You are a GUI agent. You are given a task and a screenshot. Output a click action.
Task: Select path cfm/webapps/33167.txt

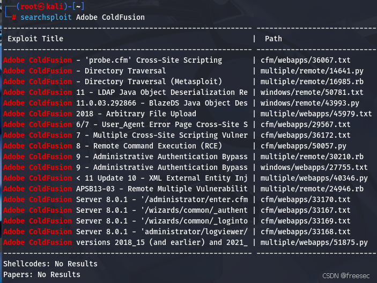[306, 210]
